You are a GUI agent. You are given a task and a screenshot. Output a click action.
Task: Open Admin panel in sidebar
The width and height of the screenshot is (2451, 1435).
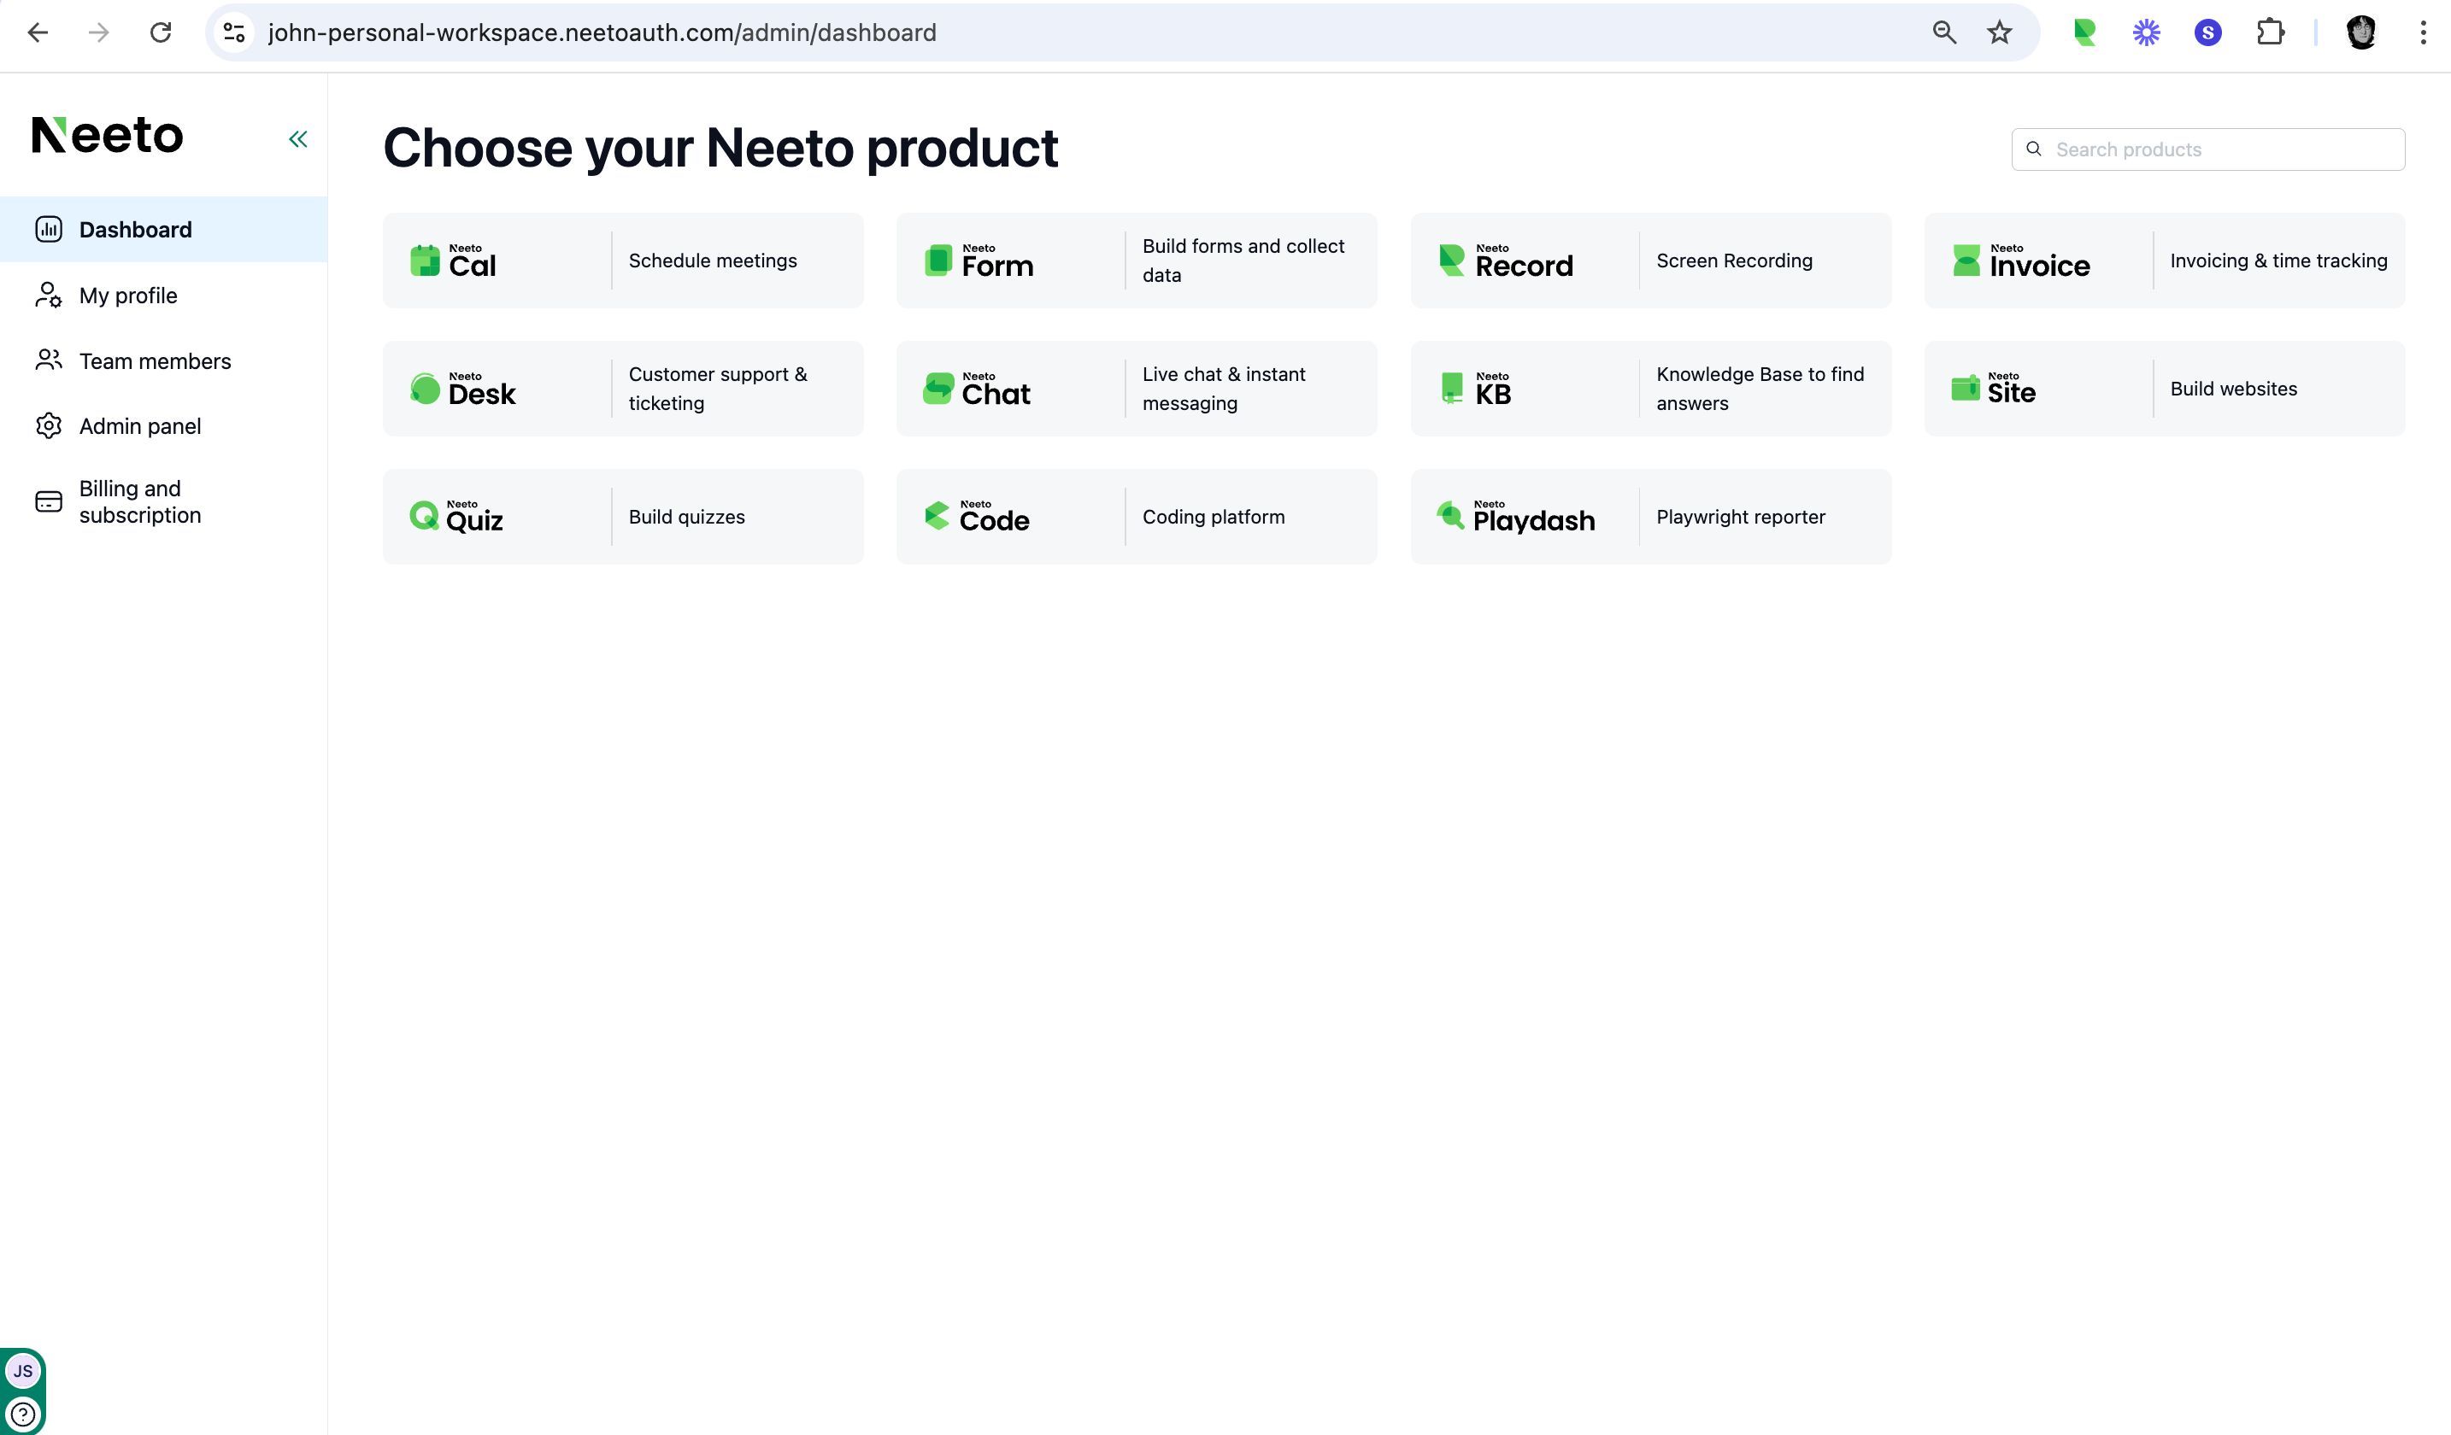163,426
